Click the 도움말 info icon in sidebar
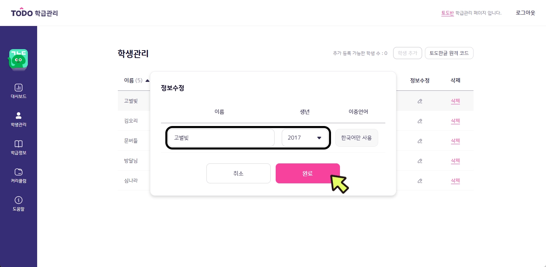 [18, 200]
